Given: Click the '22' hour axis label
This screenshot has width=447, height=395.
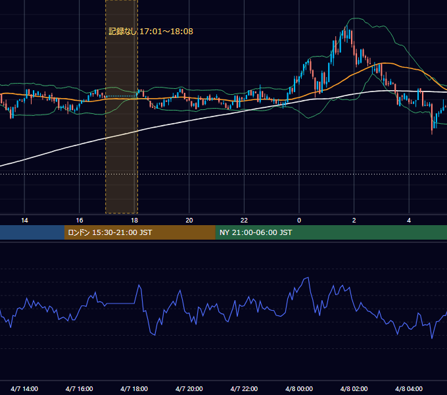Looking at the screenshot, I should tap(244, 221).
